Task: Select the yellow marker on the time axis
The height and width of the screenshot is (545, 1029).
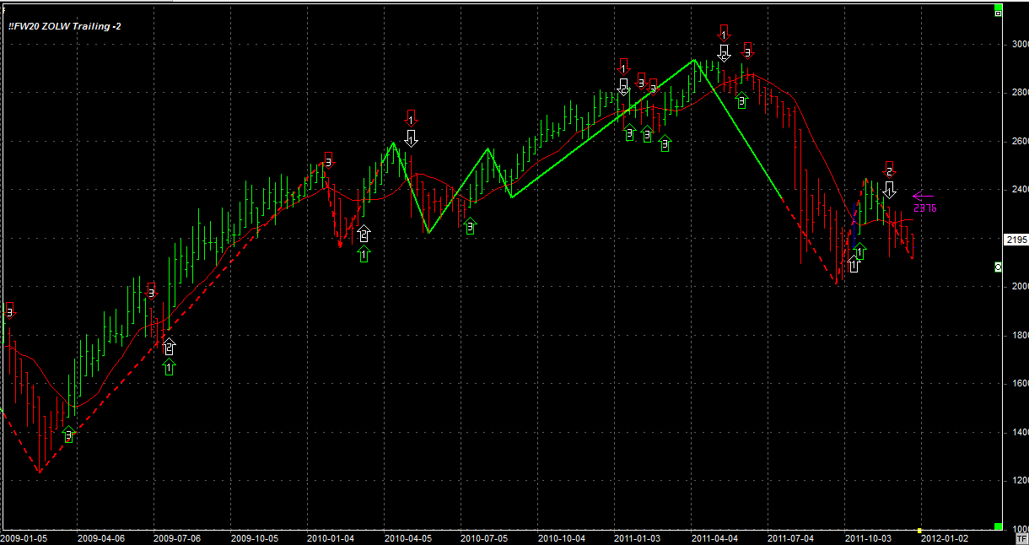Action: tap(919, 530)
